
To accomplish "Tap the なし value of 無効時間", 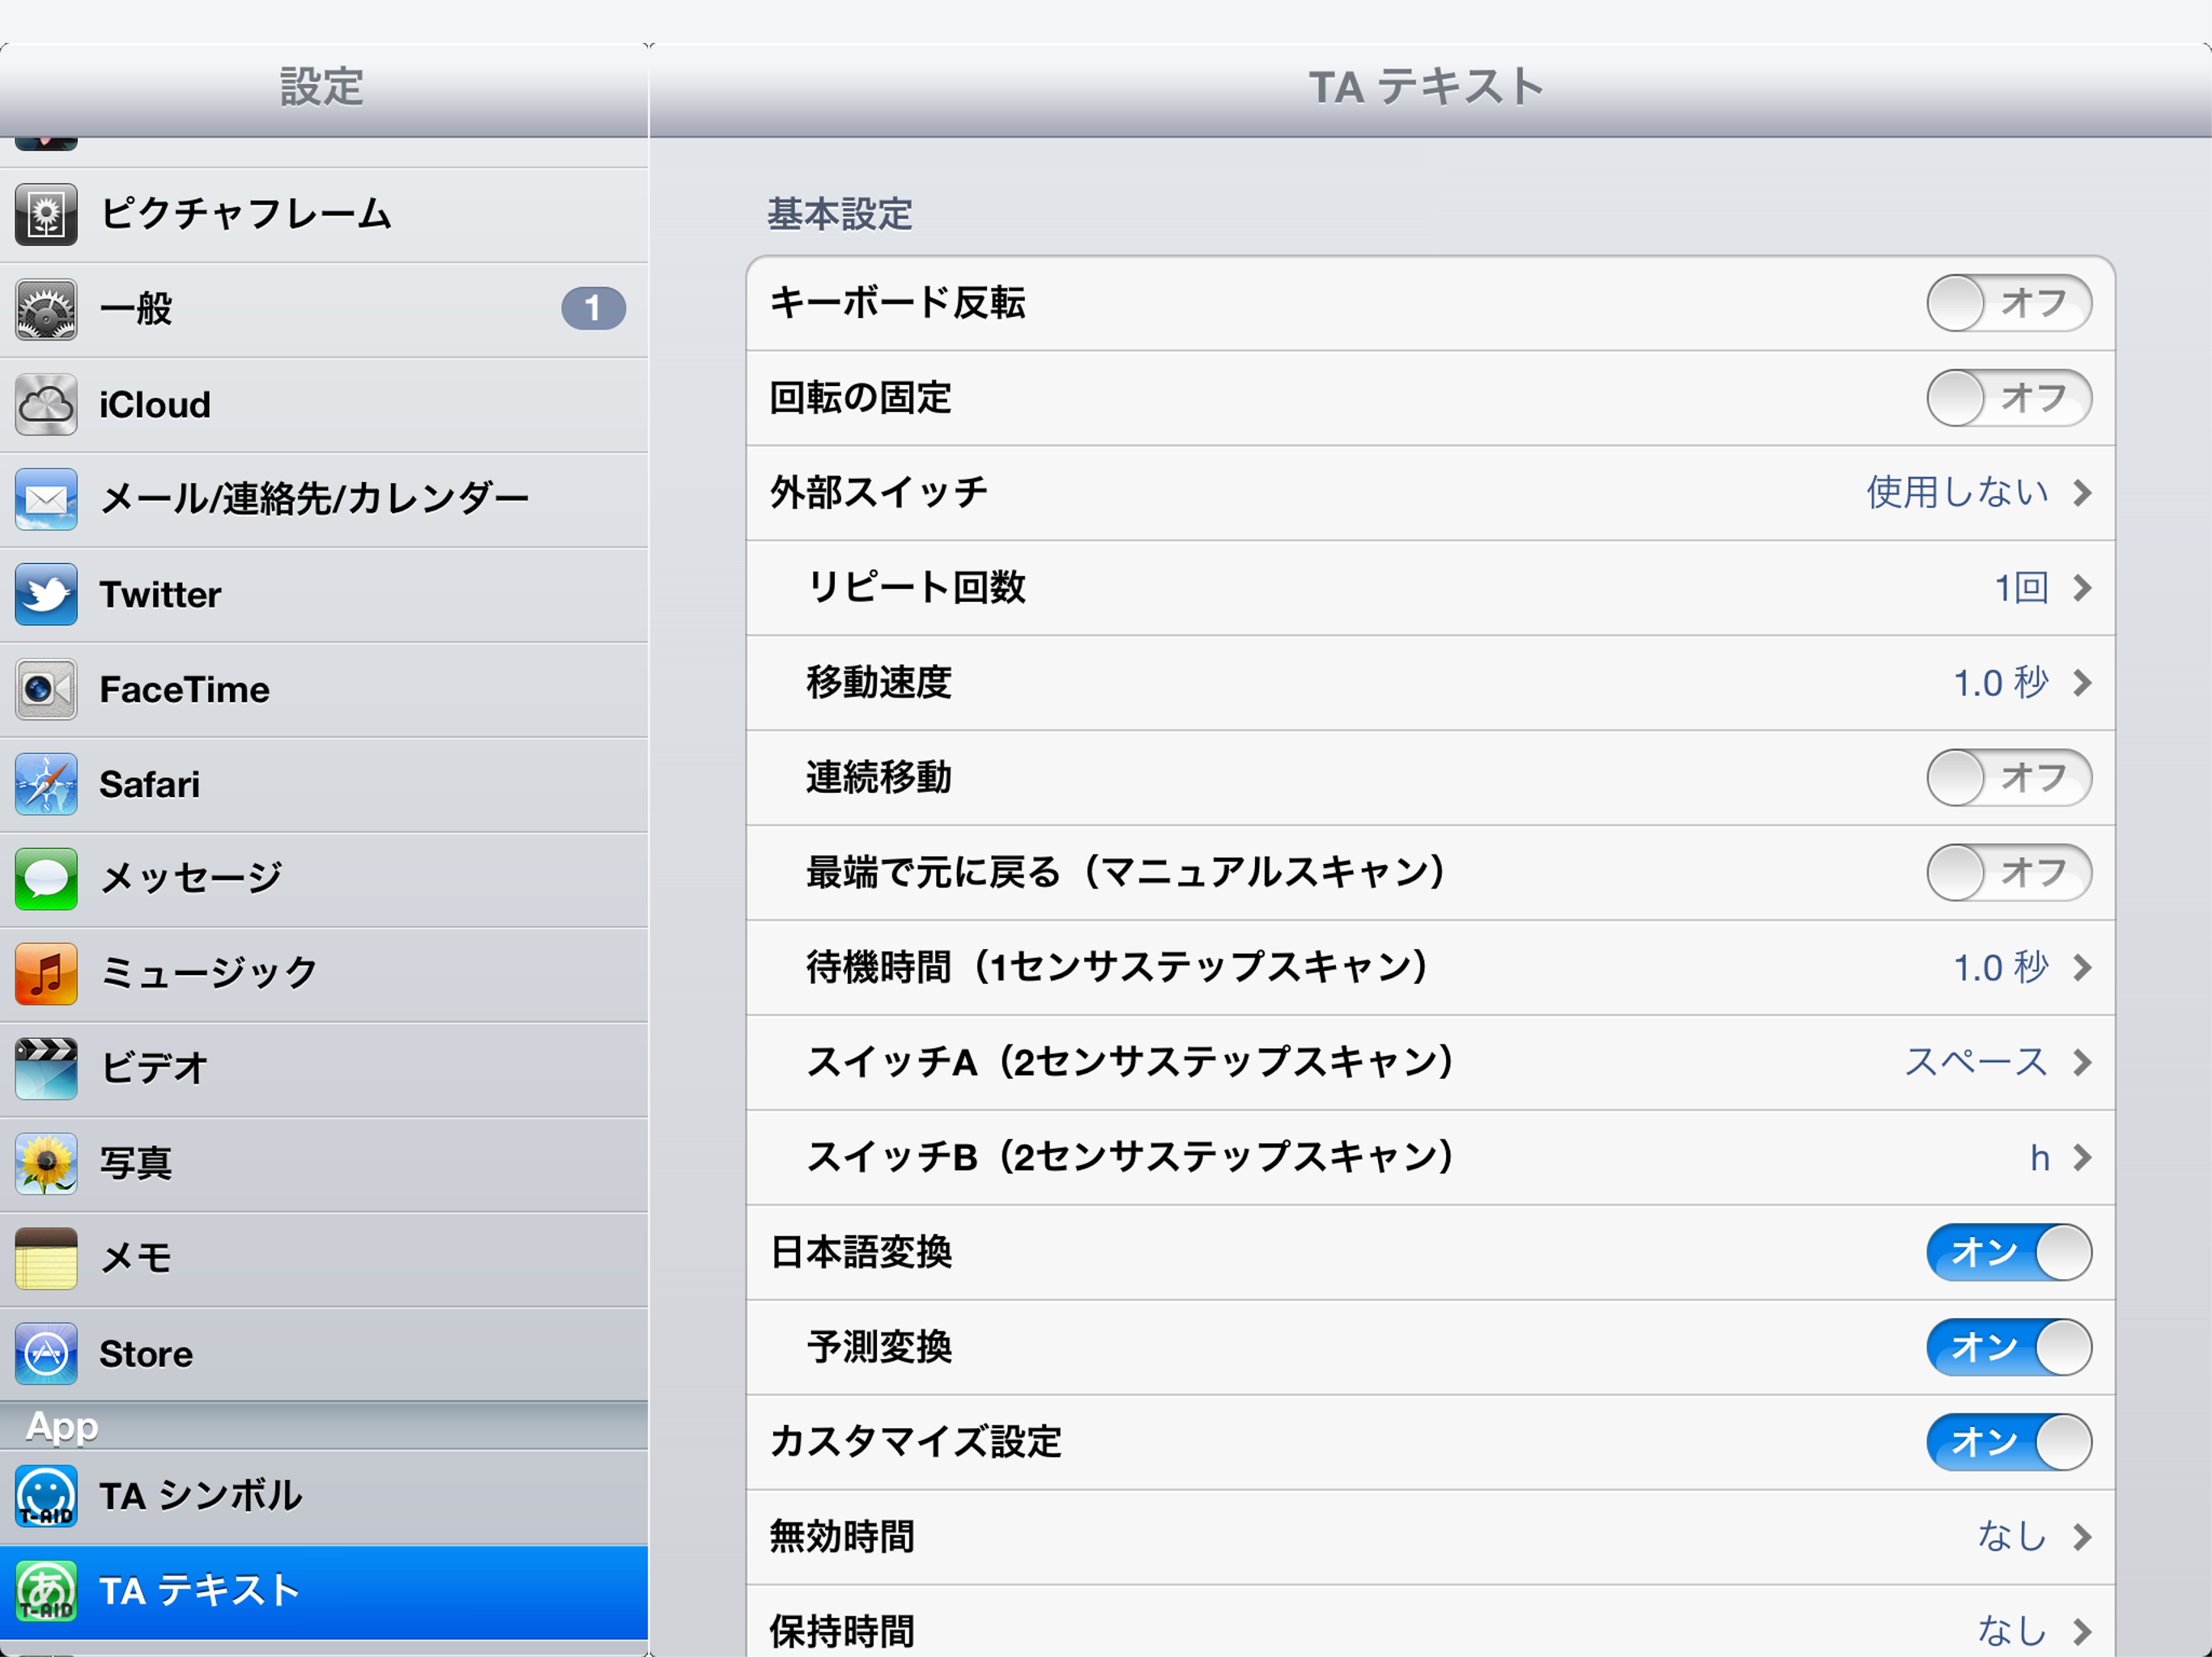I will click(2012, 1536).
